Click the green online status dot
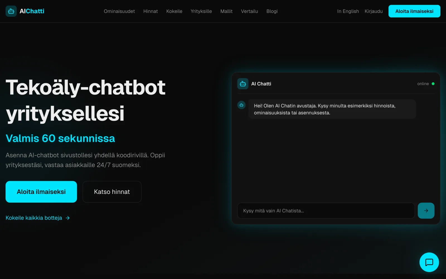 pos(433,84)
